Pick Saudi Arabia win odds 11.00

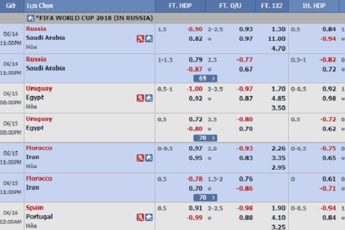pos(277,39)
